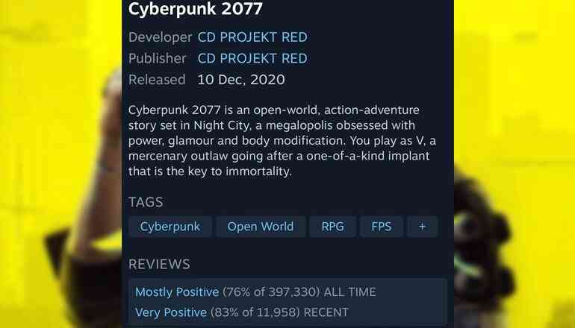Choose the RPG tag

[x=332, y=227]
